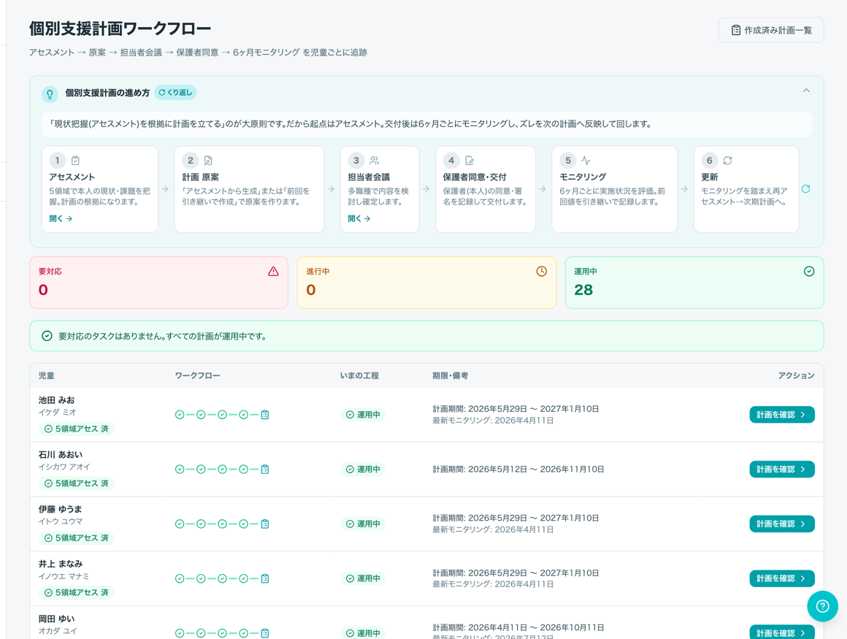Click 計画を確認 for 池田 みお
The width and height of the screenshot is (847, 639).
(781, 415)
